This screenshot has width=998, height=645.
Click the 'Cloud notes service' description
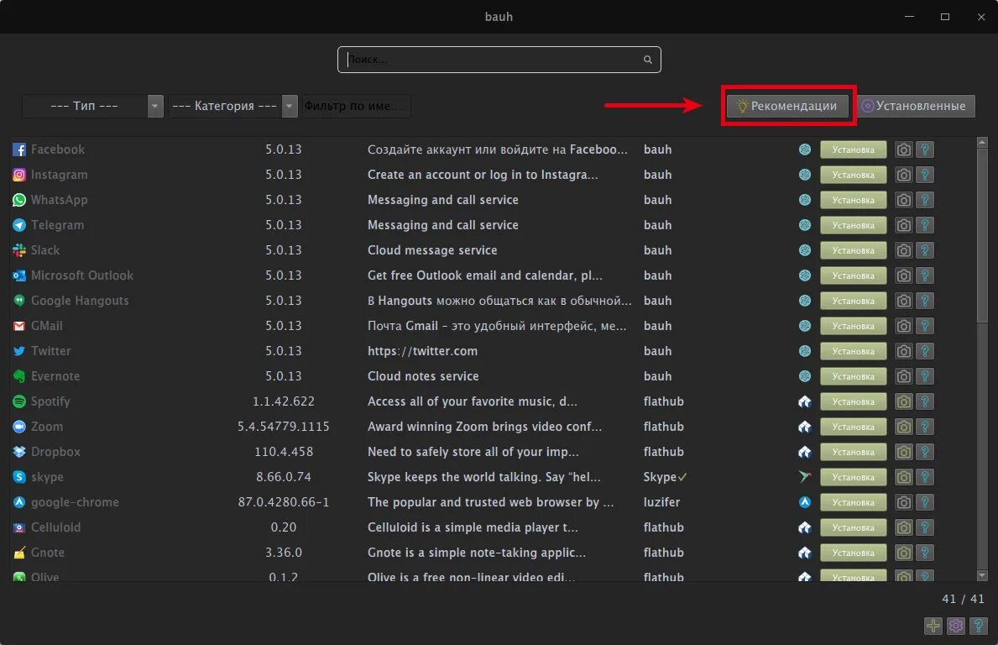(x=423, y=376)
